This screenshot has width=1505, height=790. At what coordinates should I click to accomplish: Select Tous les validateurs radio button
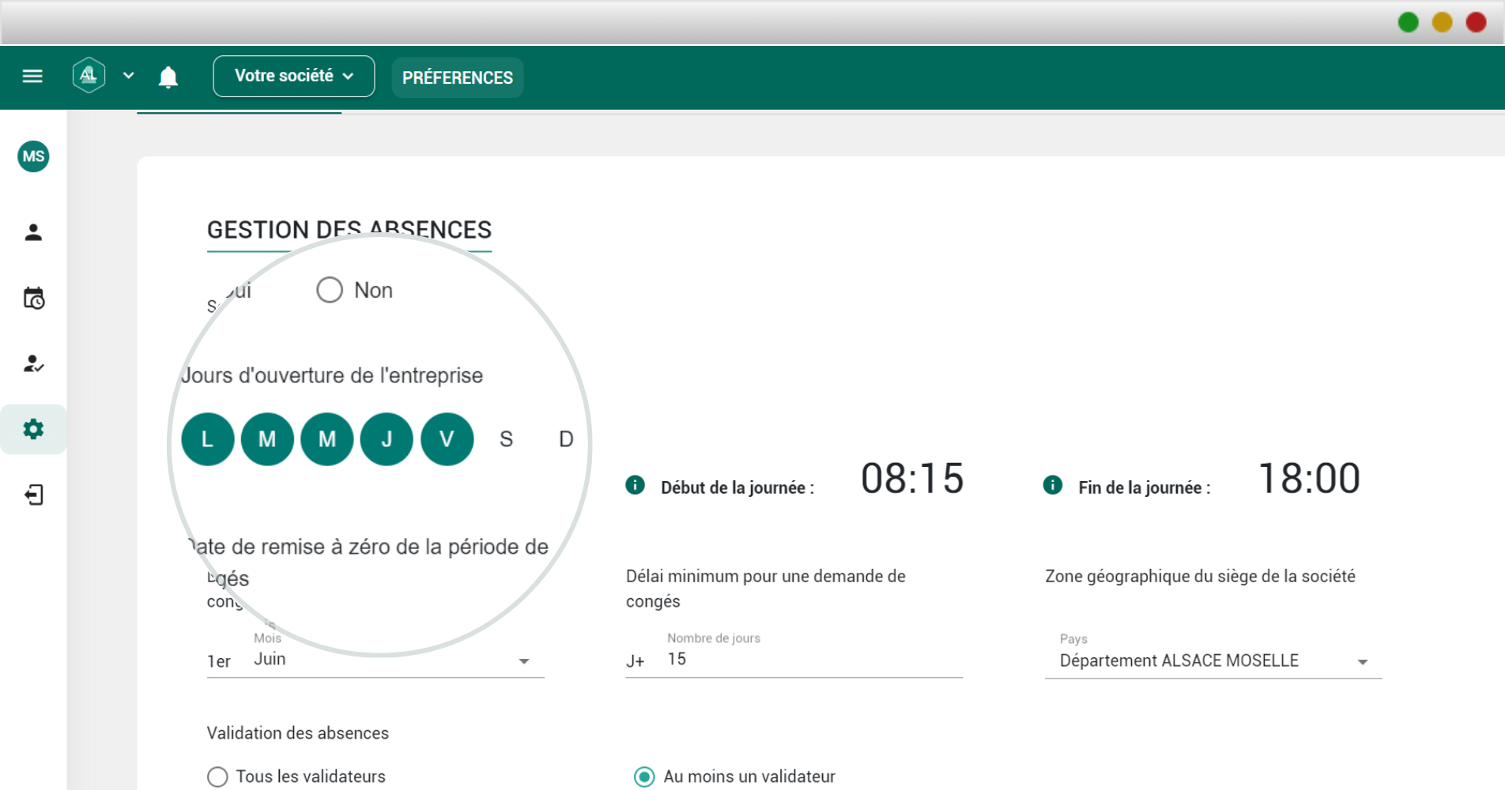click(x=217, y=777)
